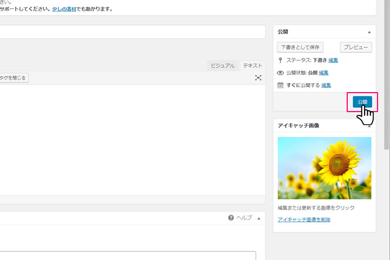Screen dimensions: 390x260
Task: Collapse the panel beside ヘルプ with arrow
Action: click(259, 218)
